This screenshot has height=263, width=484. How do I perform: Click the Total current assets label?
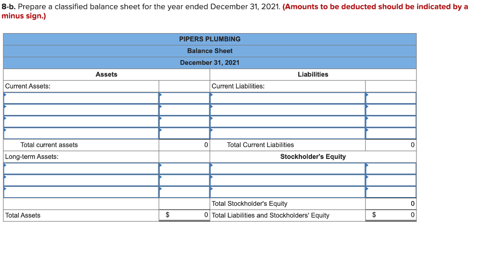pyautogui.click(x=49, y=145)
